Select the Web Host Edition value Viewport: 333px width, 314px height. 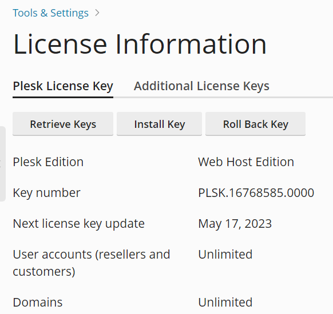click(x=246, y=162)
